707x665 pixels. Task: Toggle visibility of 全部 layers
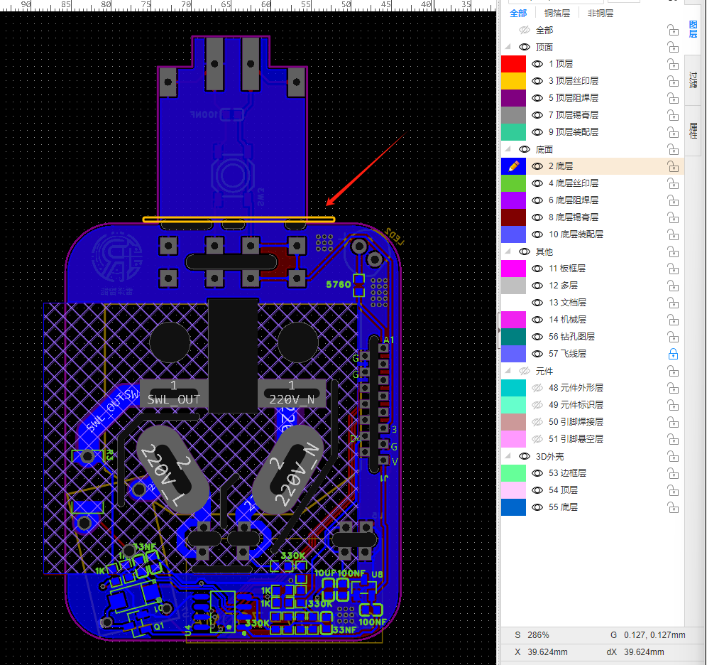(524, 31)
